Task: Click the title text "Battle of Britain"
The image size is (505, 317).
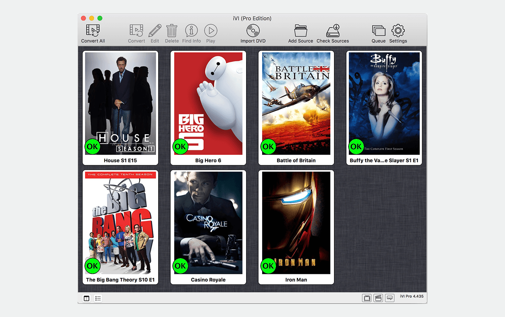Action: click(x=296, y=161)
